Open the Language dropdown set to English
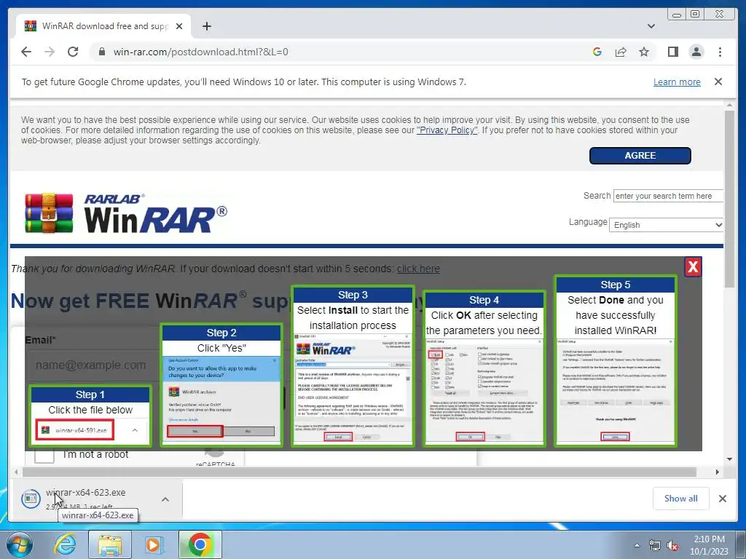Viewport: 746px width, 559px height. click(x=666, y=225)
